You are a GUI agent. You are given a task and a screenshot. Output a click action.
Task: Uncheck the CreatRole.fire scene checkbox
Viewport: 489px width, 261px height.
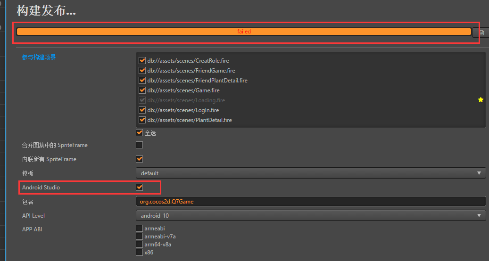click(x=142, y=60)
